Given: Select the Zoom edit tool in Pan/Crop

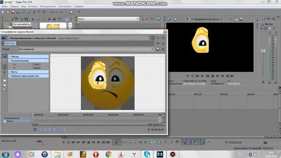Looking at the screenshot, I should (5, 90).
